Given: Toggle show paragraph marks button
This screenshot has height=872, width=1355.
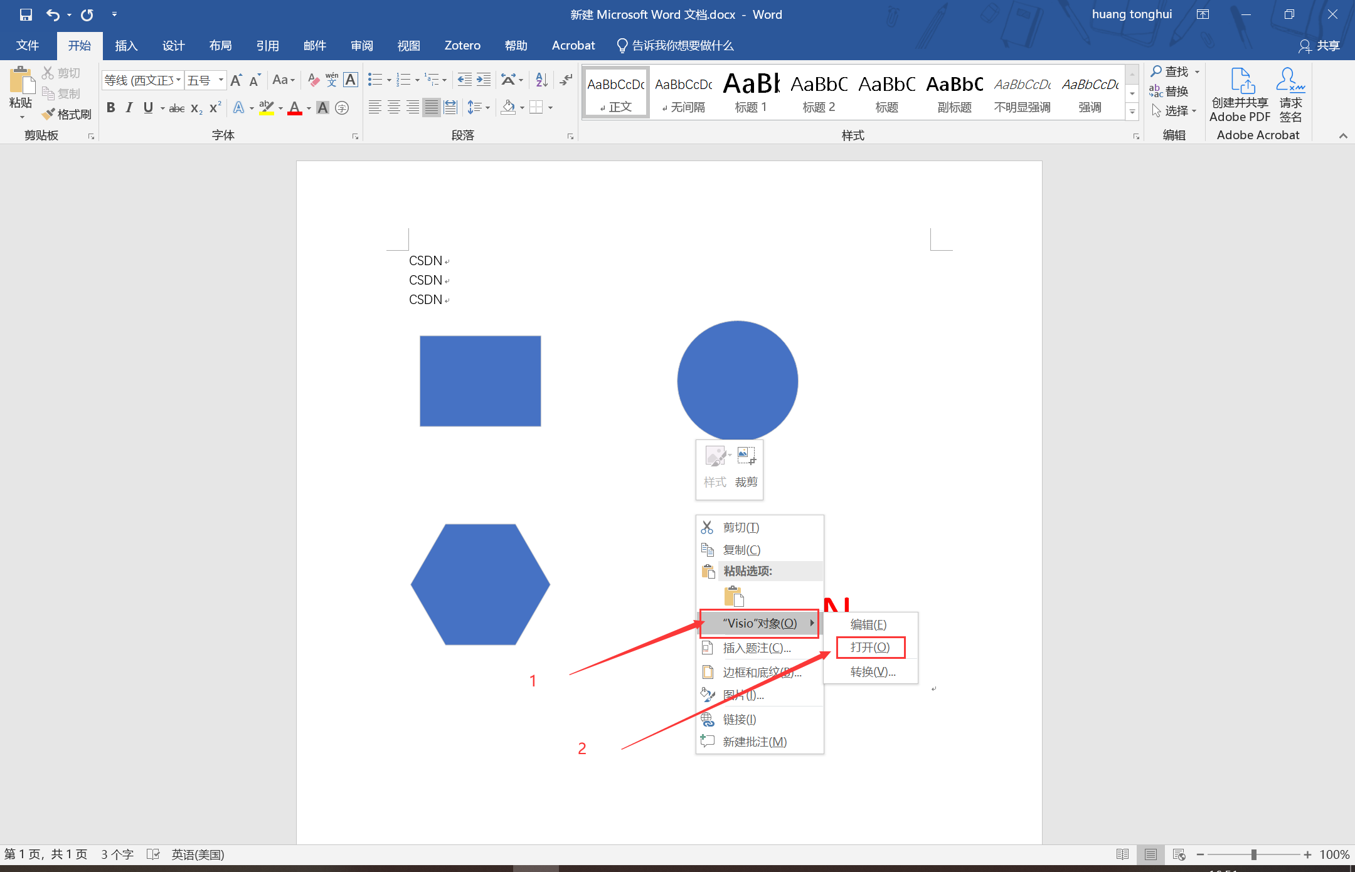Looking at the screenshot, I should (566, 80).
